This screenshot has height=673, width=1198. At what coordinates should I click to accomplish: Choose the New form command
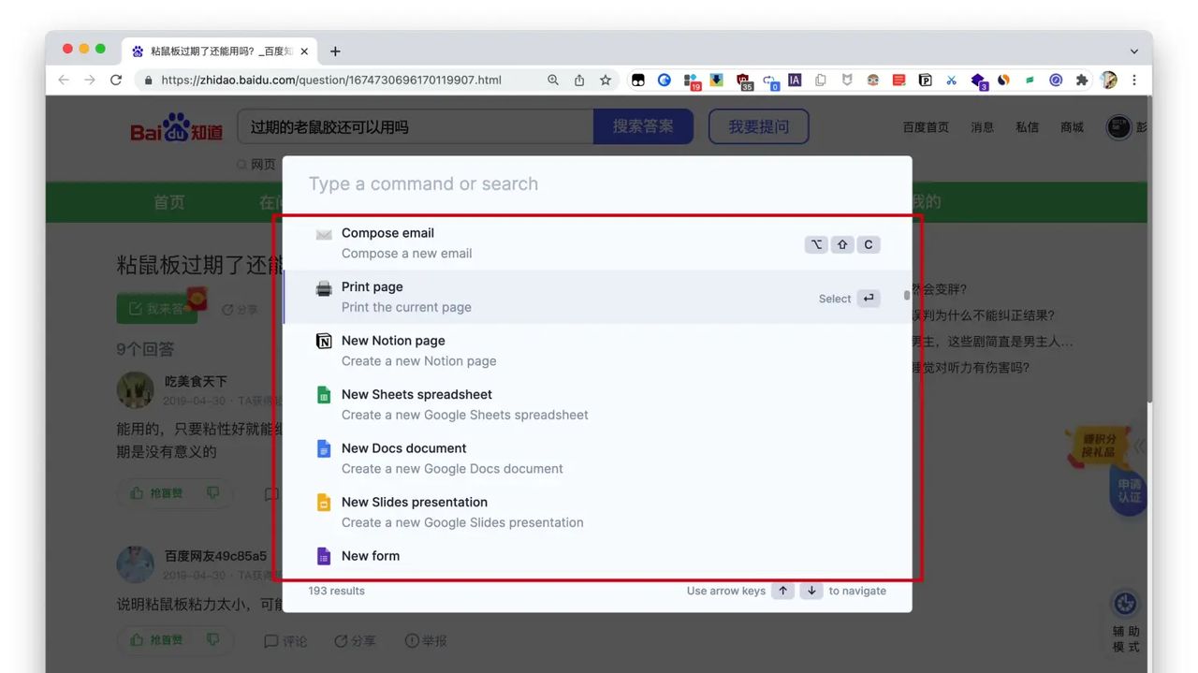coord(597,558)
